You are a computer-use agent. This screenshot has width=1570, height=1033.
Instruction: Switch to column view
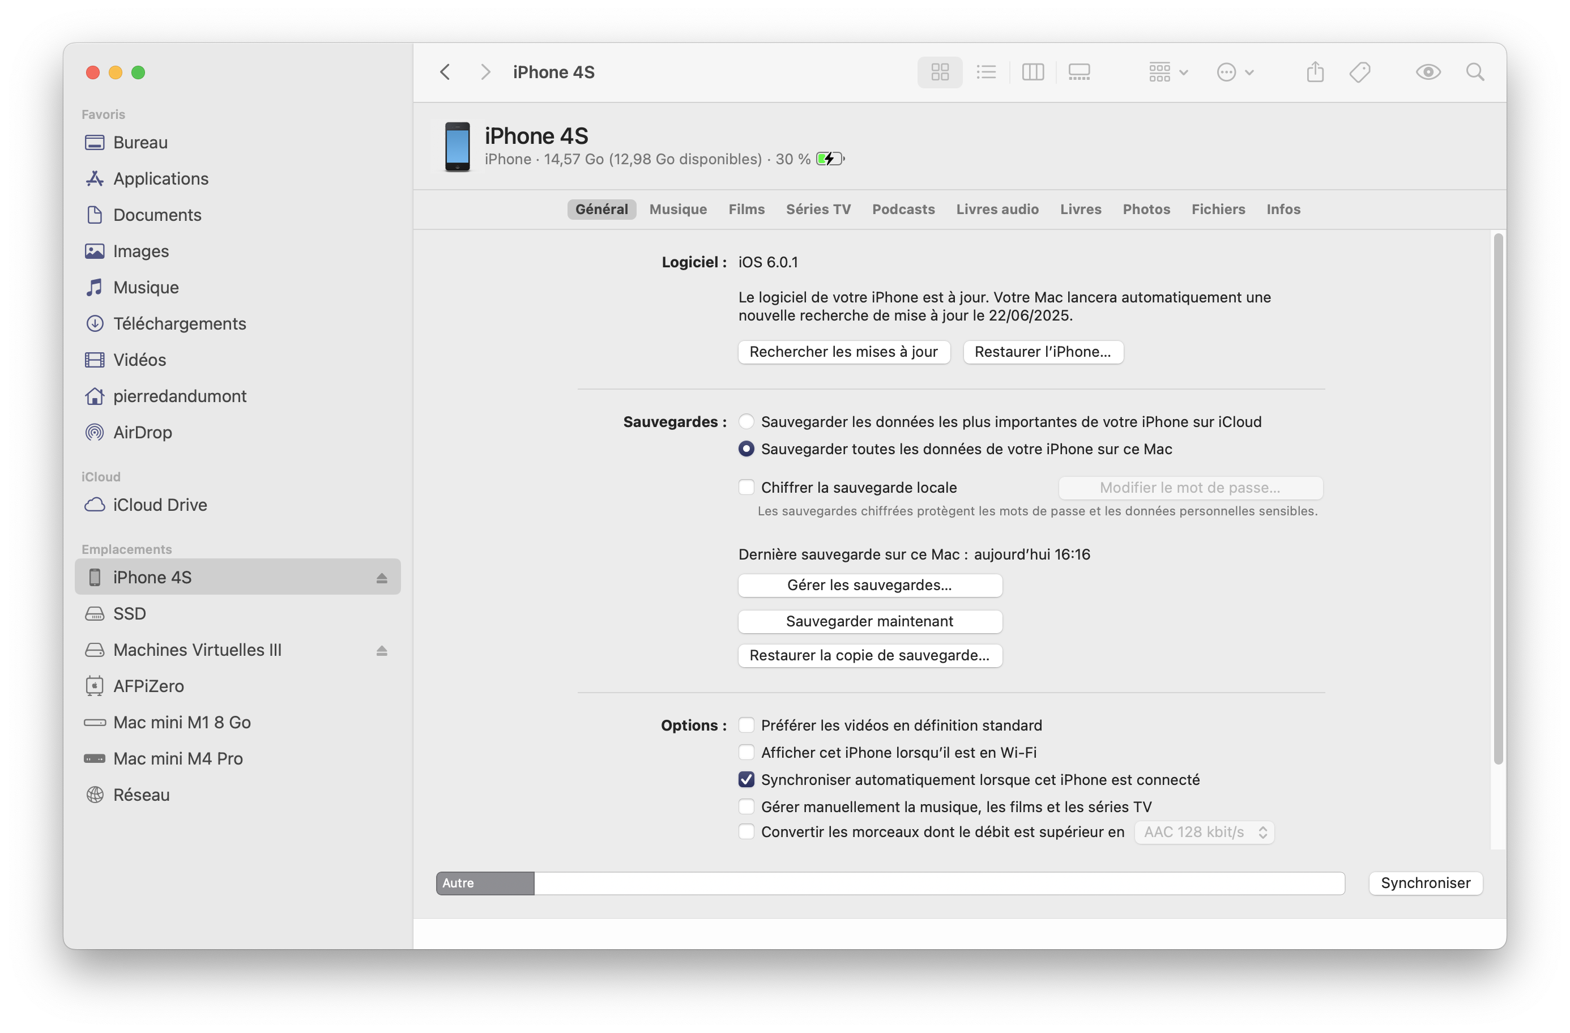coord(1033,72)
